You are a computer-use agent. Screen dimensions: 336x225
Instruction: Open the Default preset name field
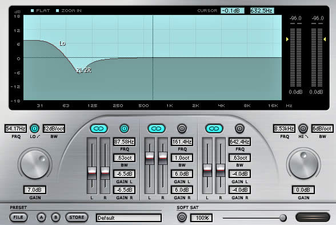129,218
